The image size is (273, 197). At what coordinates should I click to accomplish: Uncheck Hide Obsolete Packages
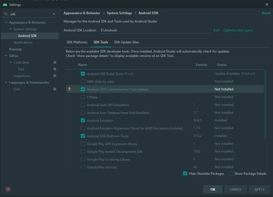pyautogui.click(x=185, y=174)
